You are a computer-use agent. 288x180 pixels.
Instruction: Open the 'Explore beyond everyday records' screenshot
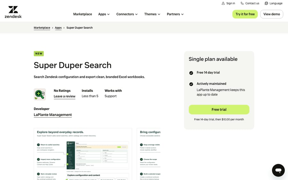tap(83, 154)
